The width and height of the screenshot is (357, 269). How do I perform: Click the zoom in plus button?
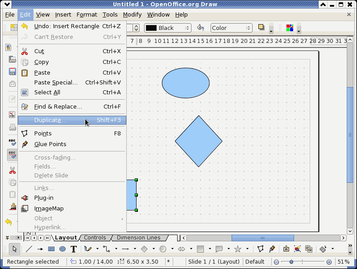[x=329, y=262]
